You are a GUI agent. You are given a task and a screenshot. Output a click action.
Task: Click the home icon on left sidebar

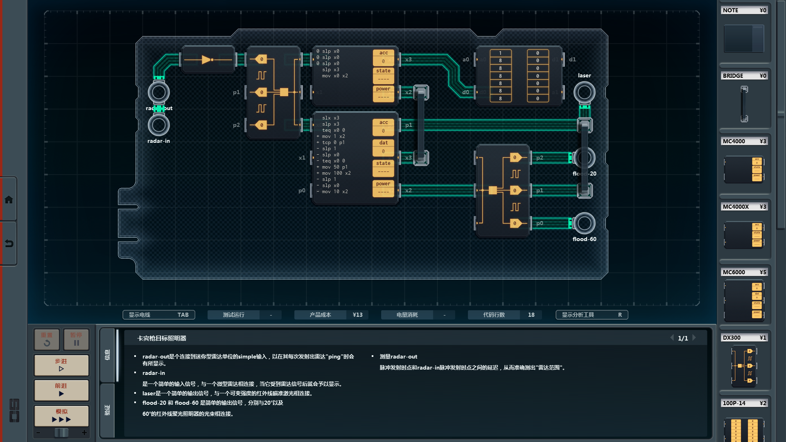pos(9,200)
